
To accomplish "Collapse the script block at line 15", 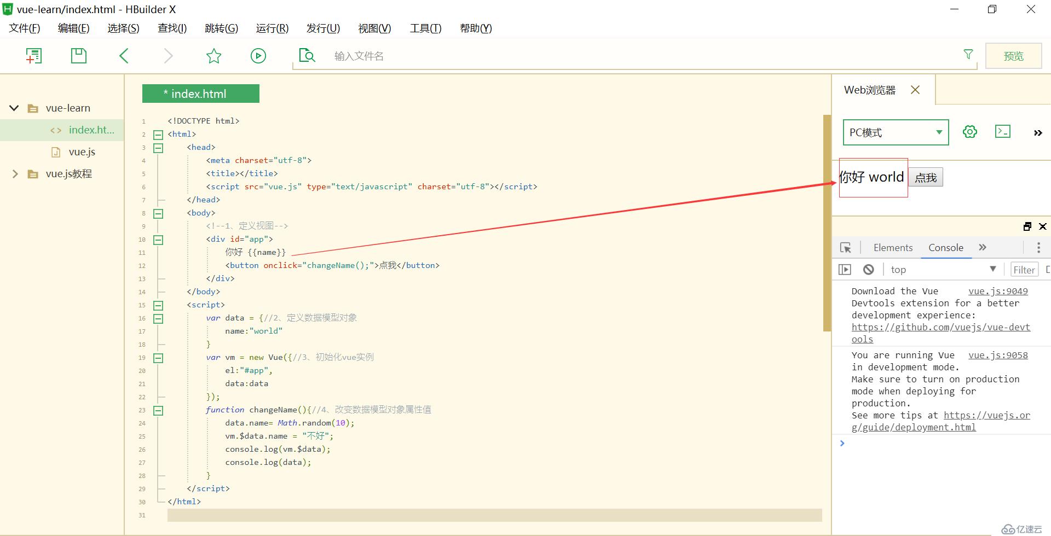I will [158, 305].
